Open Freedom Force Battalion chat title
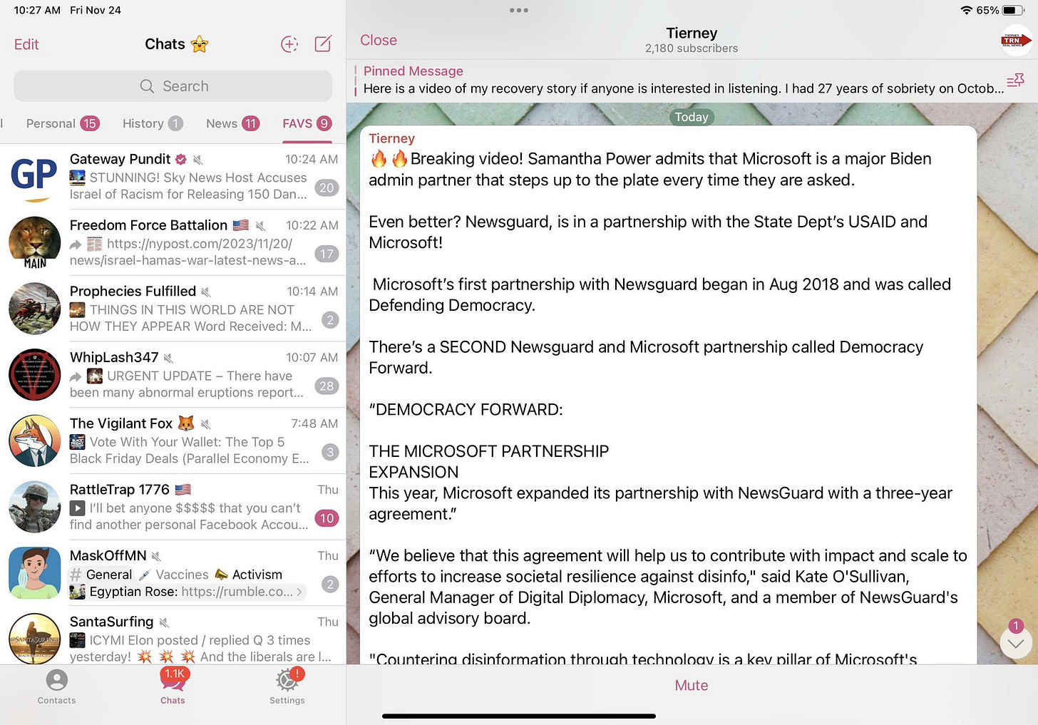The image size is (1038, 725). tap(148, 225)
